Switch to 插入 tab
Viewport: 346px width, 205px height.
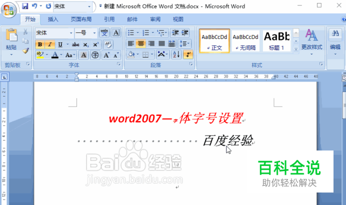click(x=53, y=19)
